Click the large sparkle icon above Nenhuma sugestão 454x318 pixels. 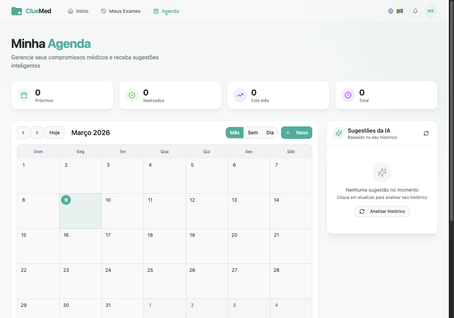pos(382,173)
